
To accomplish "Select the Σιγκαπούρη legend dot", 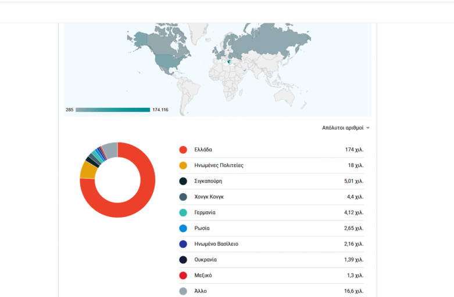I will coord(183,181).
